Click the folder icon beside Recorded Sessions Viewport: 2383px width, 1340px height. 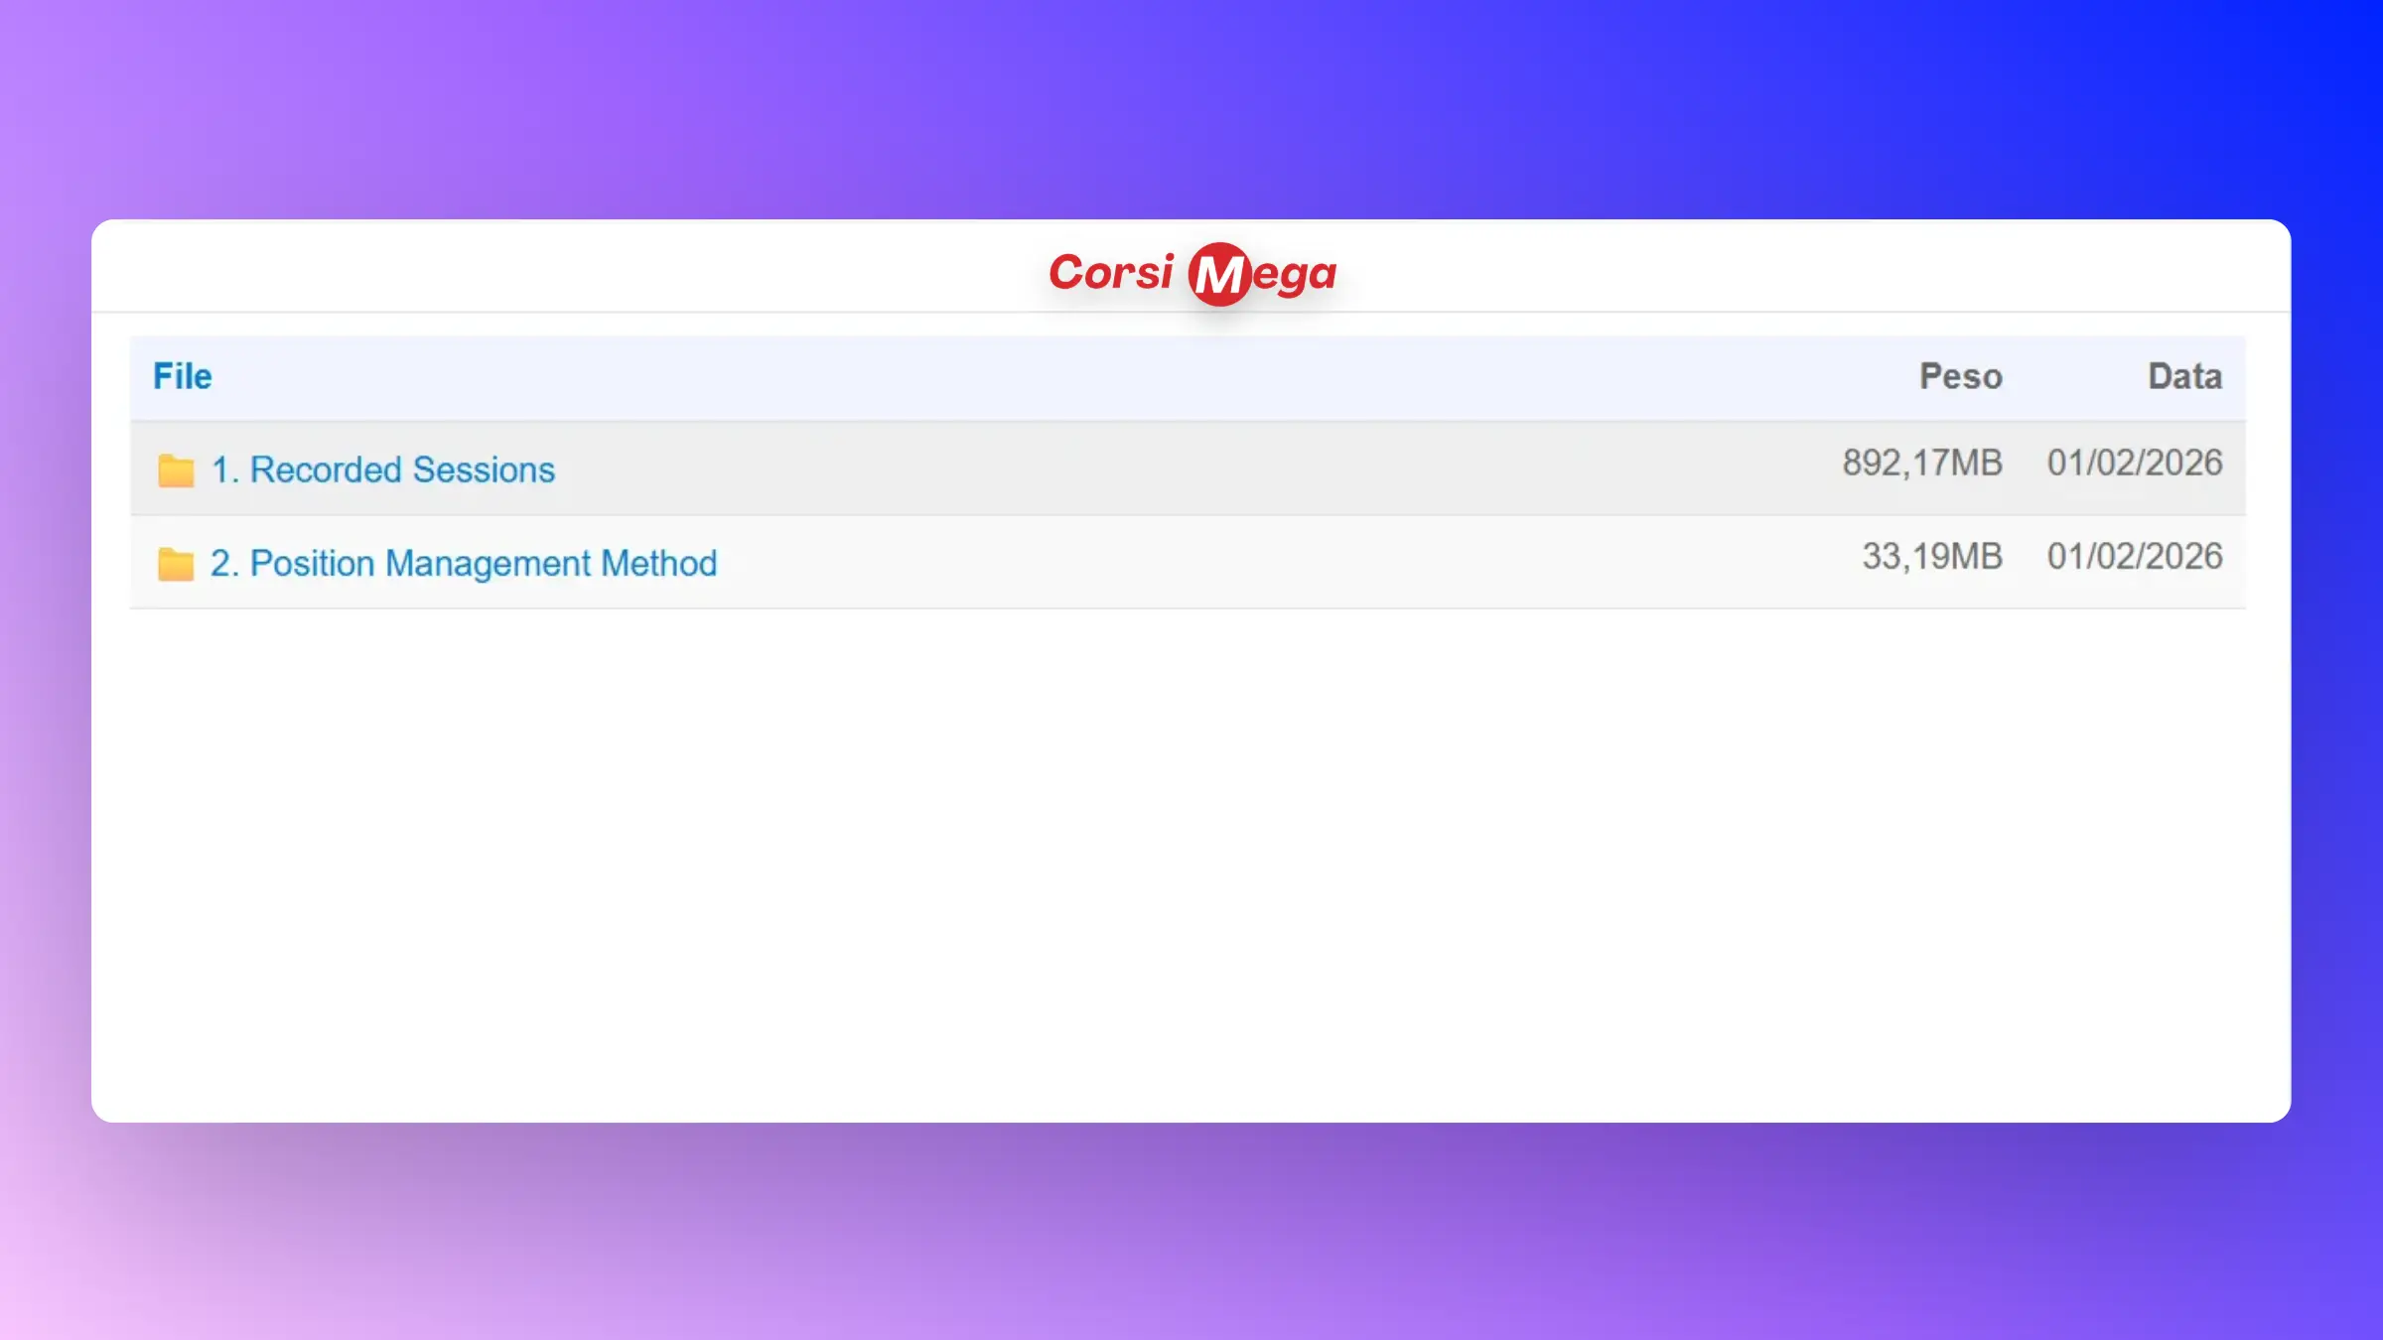(176, 469)
